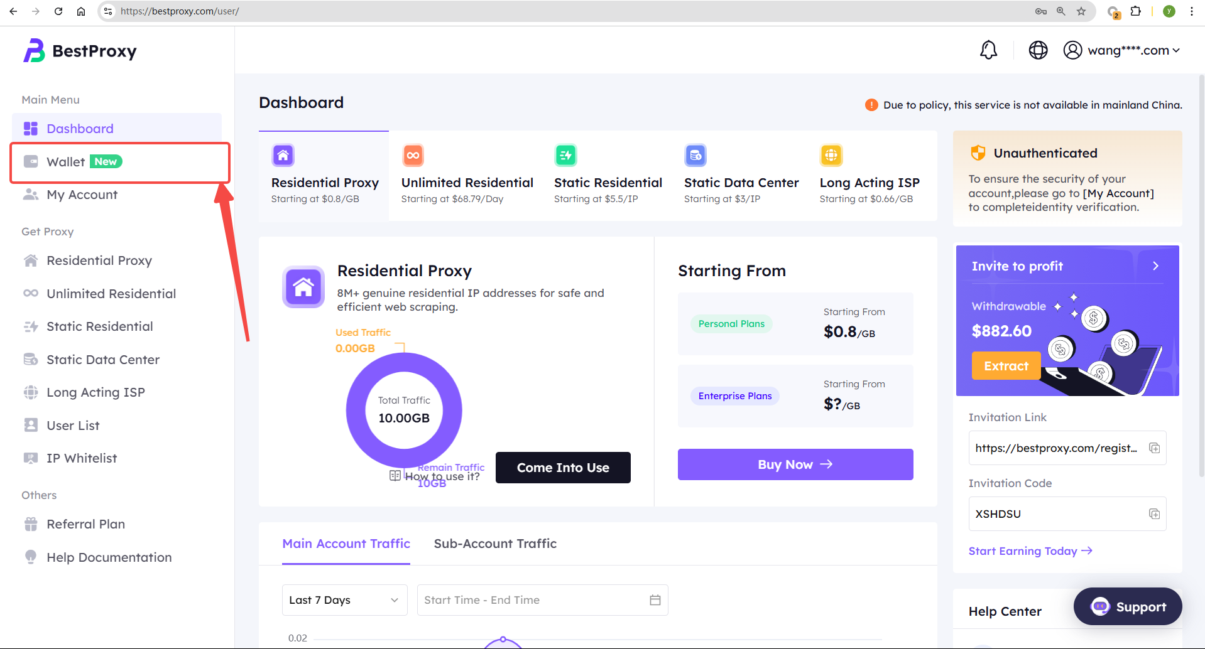Click the calendar icon in date range
The width and height of the screenshot is (1205, 649).
click(655, 600)
